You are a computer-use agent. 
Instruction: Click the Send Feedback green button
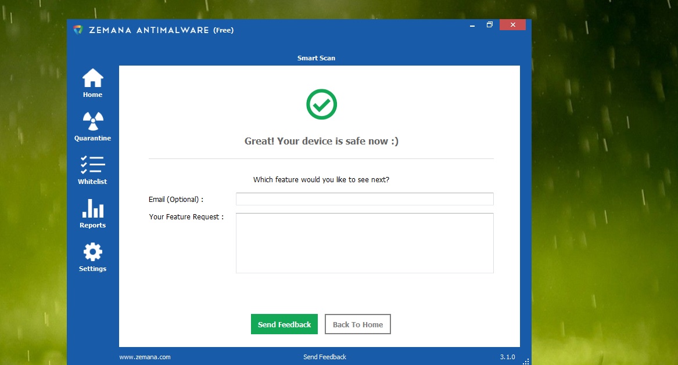coord(284,324)
